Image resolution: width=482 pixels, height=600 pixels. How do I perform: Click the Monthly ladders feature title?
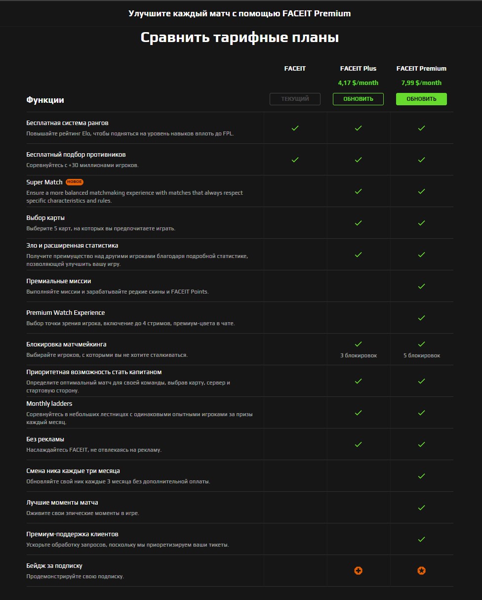point(49,404)
